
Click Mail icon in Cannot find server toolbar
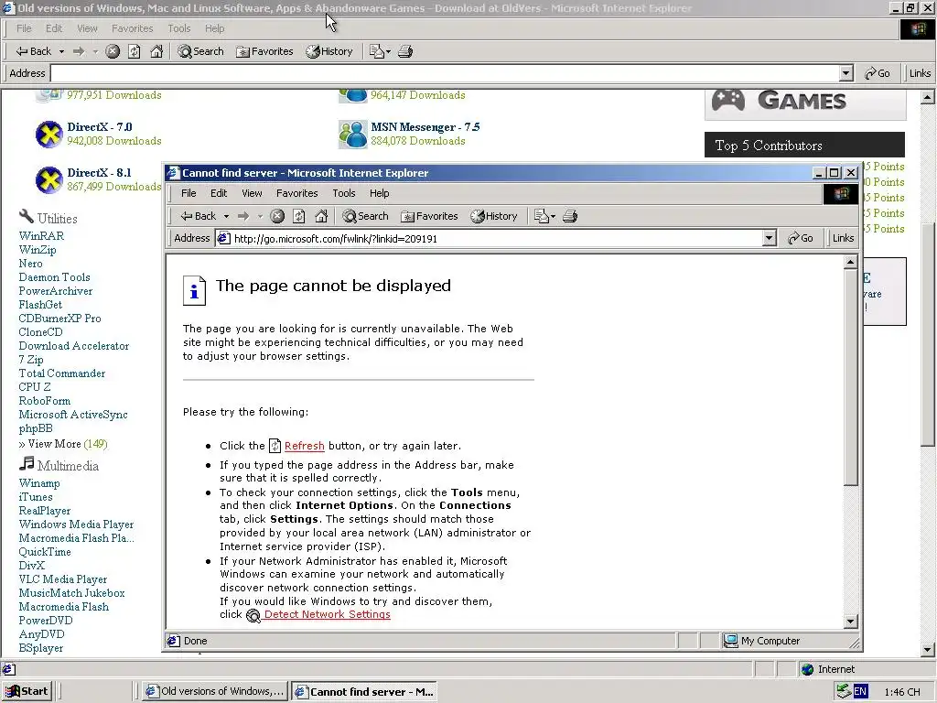(x=542, y=216)
